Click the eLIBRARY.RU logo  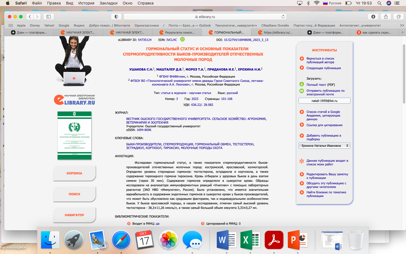pyautogui.click(x=74, y=100)
